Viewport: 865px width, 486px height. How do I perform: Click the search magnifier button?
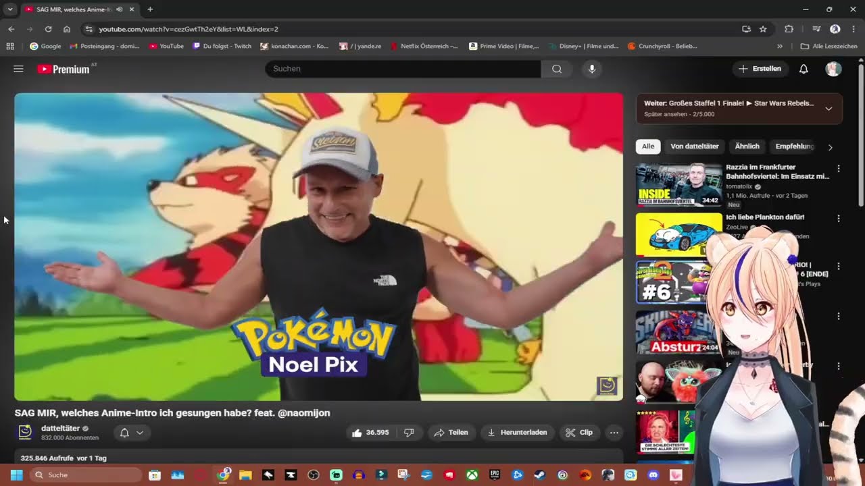[557, 69]
